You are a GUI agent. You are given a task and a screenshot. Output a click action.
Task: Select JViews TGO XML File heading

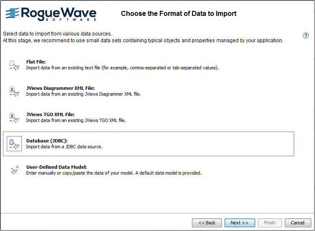(50, 114)
